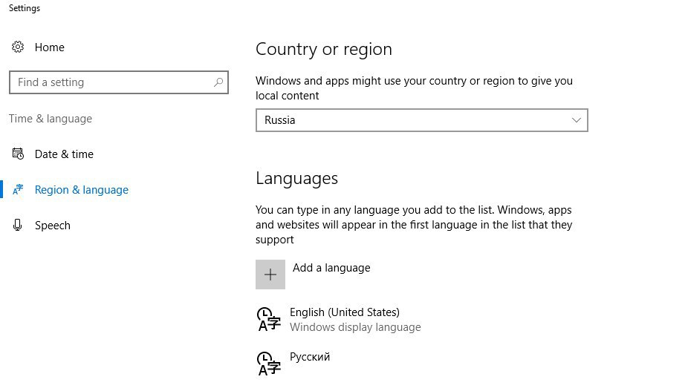The width and height of the screenshot is (688, 391).
Task: Select Region & language in sidebar
Action: click(82, 190)
